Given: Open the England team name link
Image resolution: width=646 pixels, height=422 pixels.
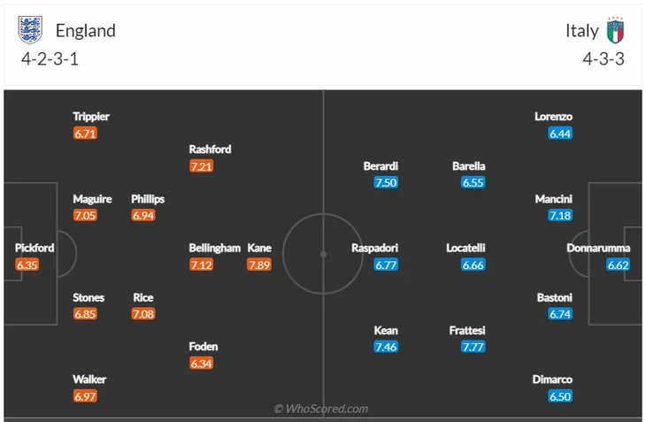Looking at the screenshot, I should point(86,31).
